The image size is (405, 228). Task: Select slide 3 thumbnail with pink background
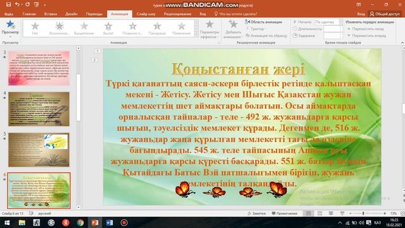(x=39, y=68)
